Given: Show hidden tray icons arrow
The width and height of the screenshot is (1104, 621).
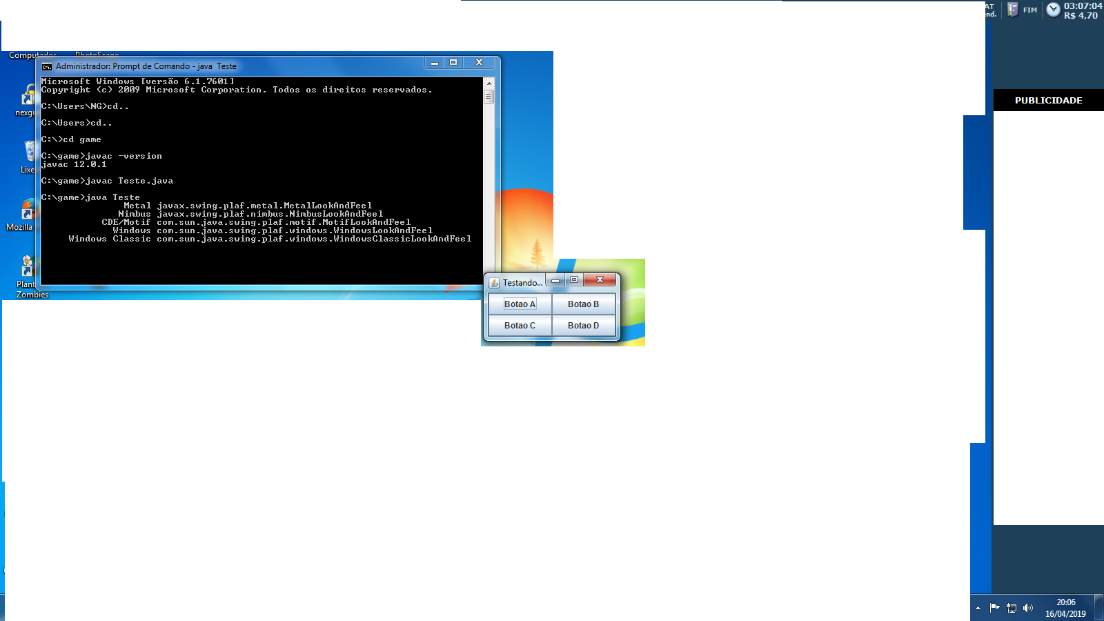Looking at the screenshot, I should (978, 608).
